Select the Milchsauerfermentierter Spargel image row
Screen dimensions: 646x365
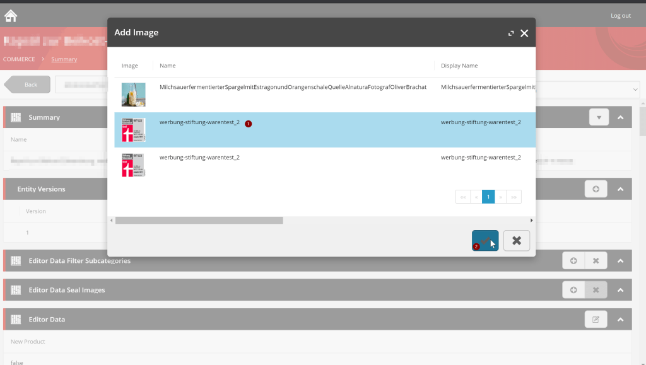(325, 95)
